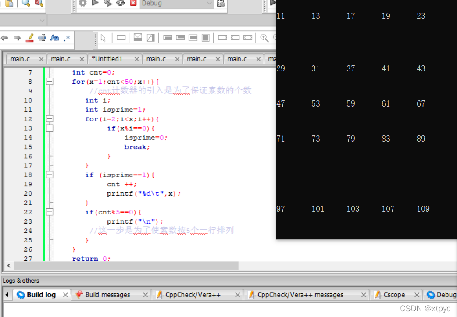The height and width of the screenshot is (317, 457).
Task: Toggle the regular expression .* option
Action: click(67, 38)
